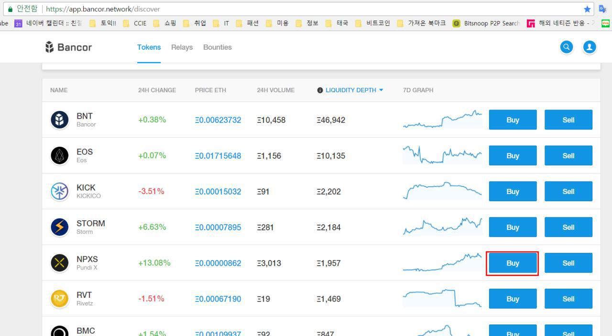Open NPXS price Ξ0.00000862
Image resolution: width=612 pixels, height=336 pixels.
tap(218, 263)
